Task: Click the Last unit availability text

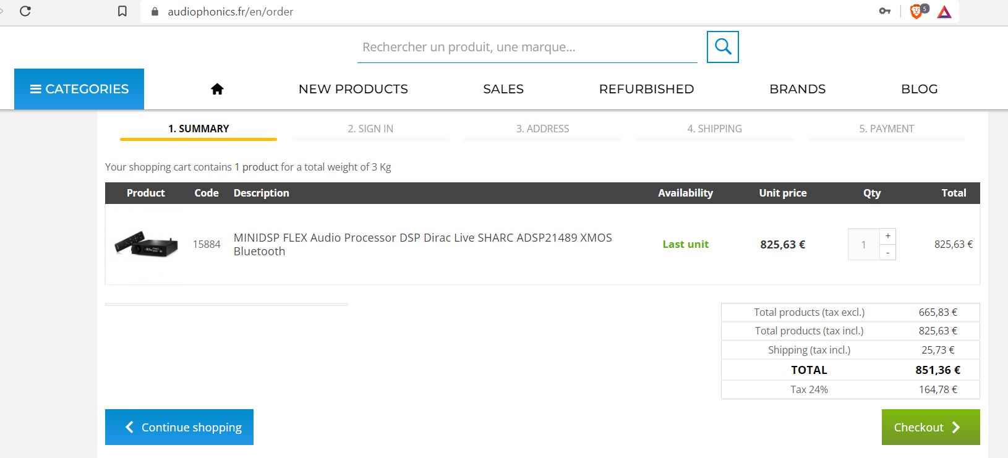Action: point(685,244)
